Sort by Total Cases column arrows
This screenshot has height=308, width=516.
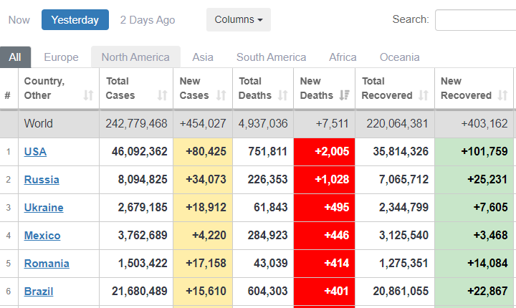point(162,95)
